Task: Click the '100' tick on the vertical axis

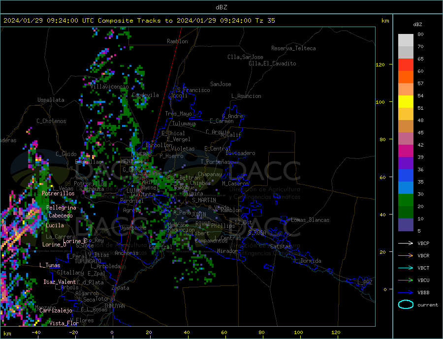Action: pos(380,102)
